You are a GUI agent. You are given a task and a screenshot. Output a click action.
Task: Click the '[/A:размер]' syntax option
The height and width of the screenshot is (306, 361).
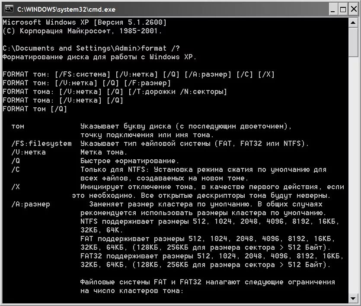[x=208, y=74]
